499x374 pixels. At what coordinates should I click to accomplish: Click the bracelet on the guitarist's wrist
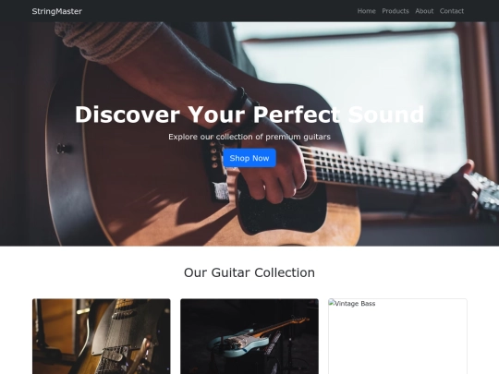pos(240,100)
